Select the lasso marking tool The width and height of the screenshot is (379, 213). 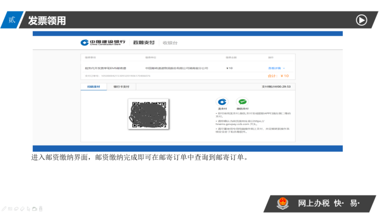point(16,209)
